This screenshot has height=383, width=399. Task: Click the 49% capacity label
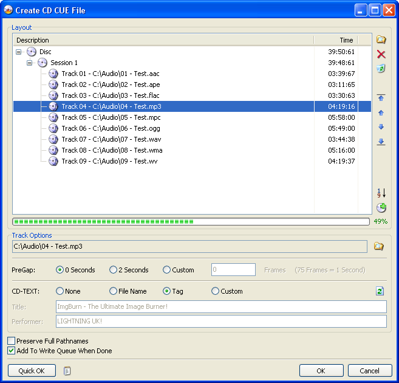[380, 221]
